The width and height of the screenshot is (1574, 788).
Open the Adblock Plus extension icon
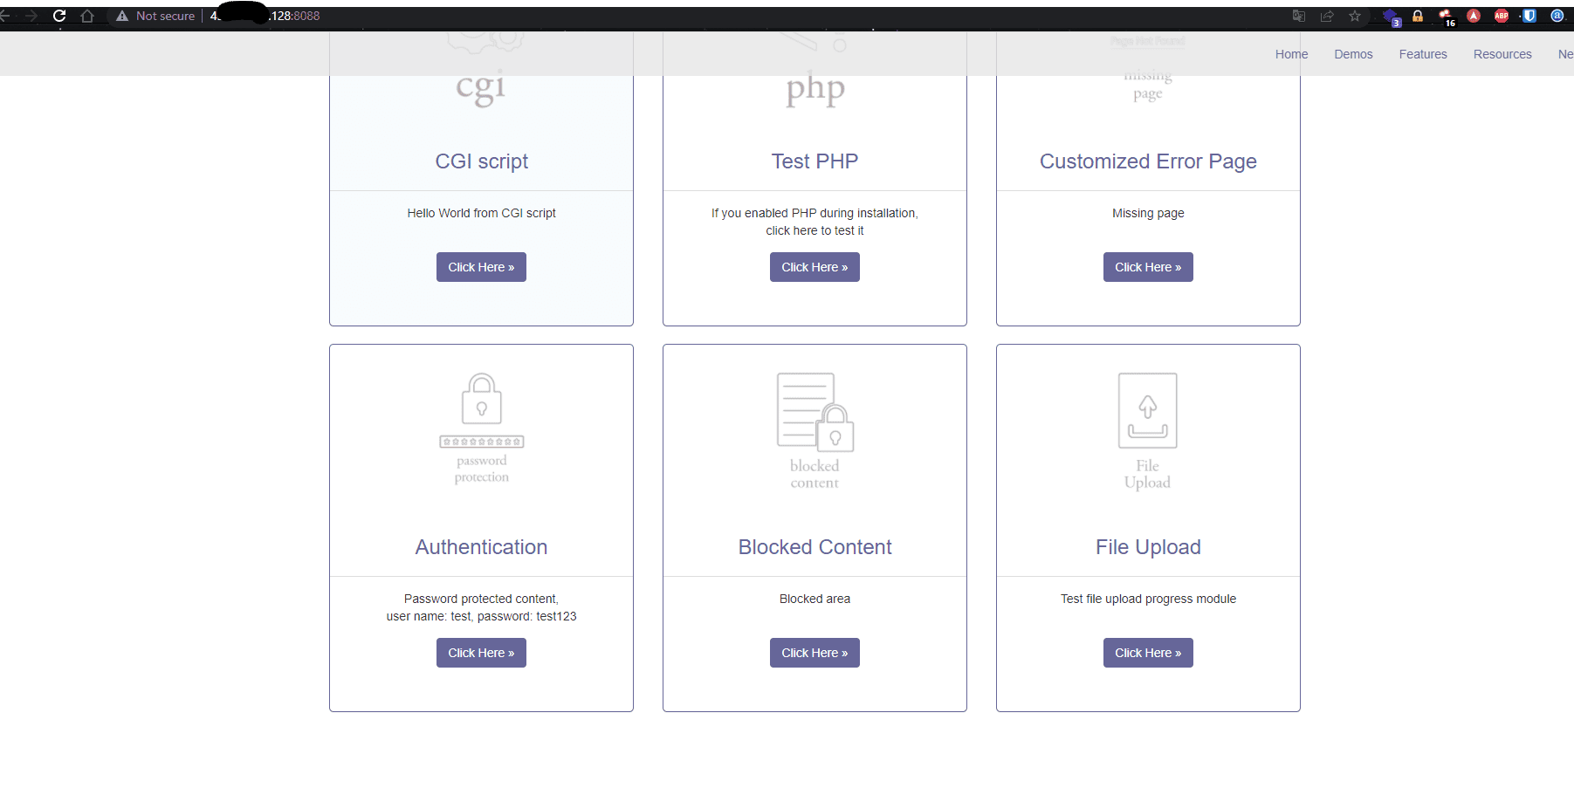[x=1502, y=15]
